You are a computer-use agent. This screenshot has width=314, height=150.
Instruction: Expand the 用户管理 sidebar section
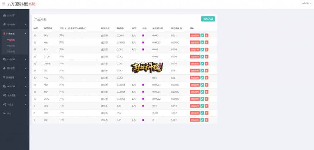click(x=14, y=68)
